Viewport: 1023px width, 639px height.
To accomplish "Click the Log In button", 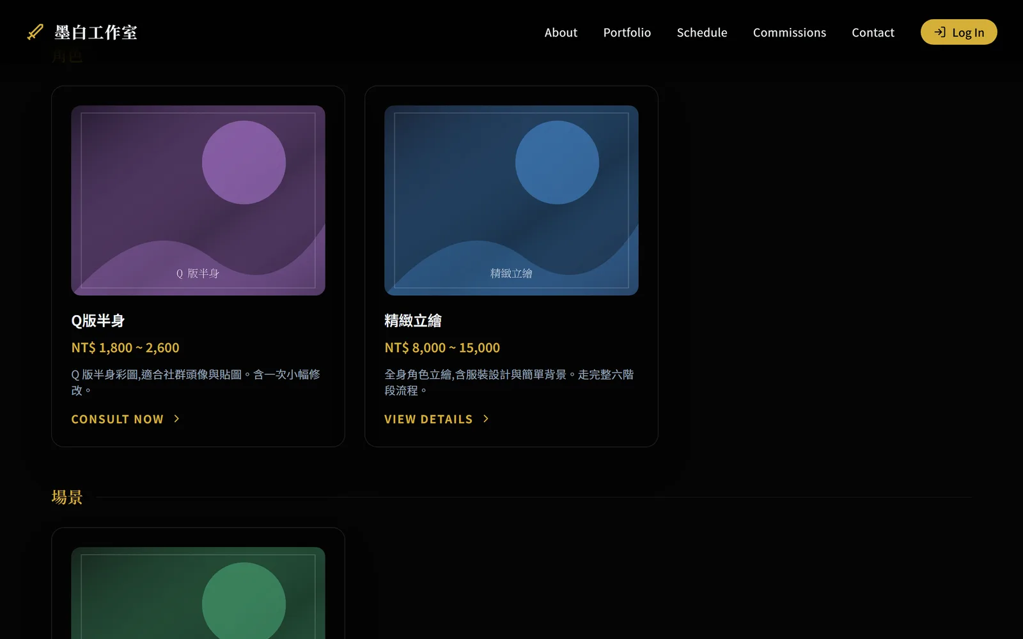I will click(958, 32).
